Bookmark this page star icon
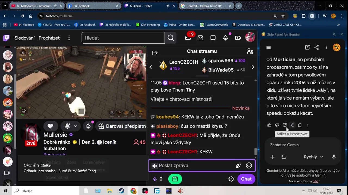The image size is (348, 195). pyautogui.click(x=283, y=16)
